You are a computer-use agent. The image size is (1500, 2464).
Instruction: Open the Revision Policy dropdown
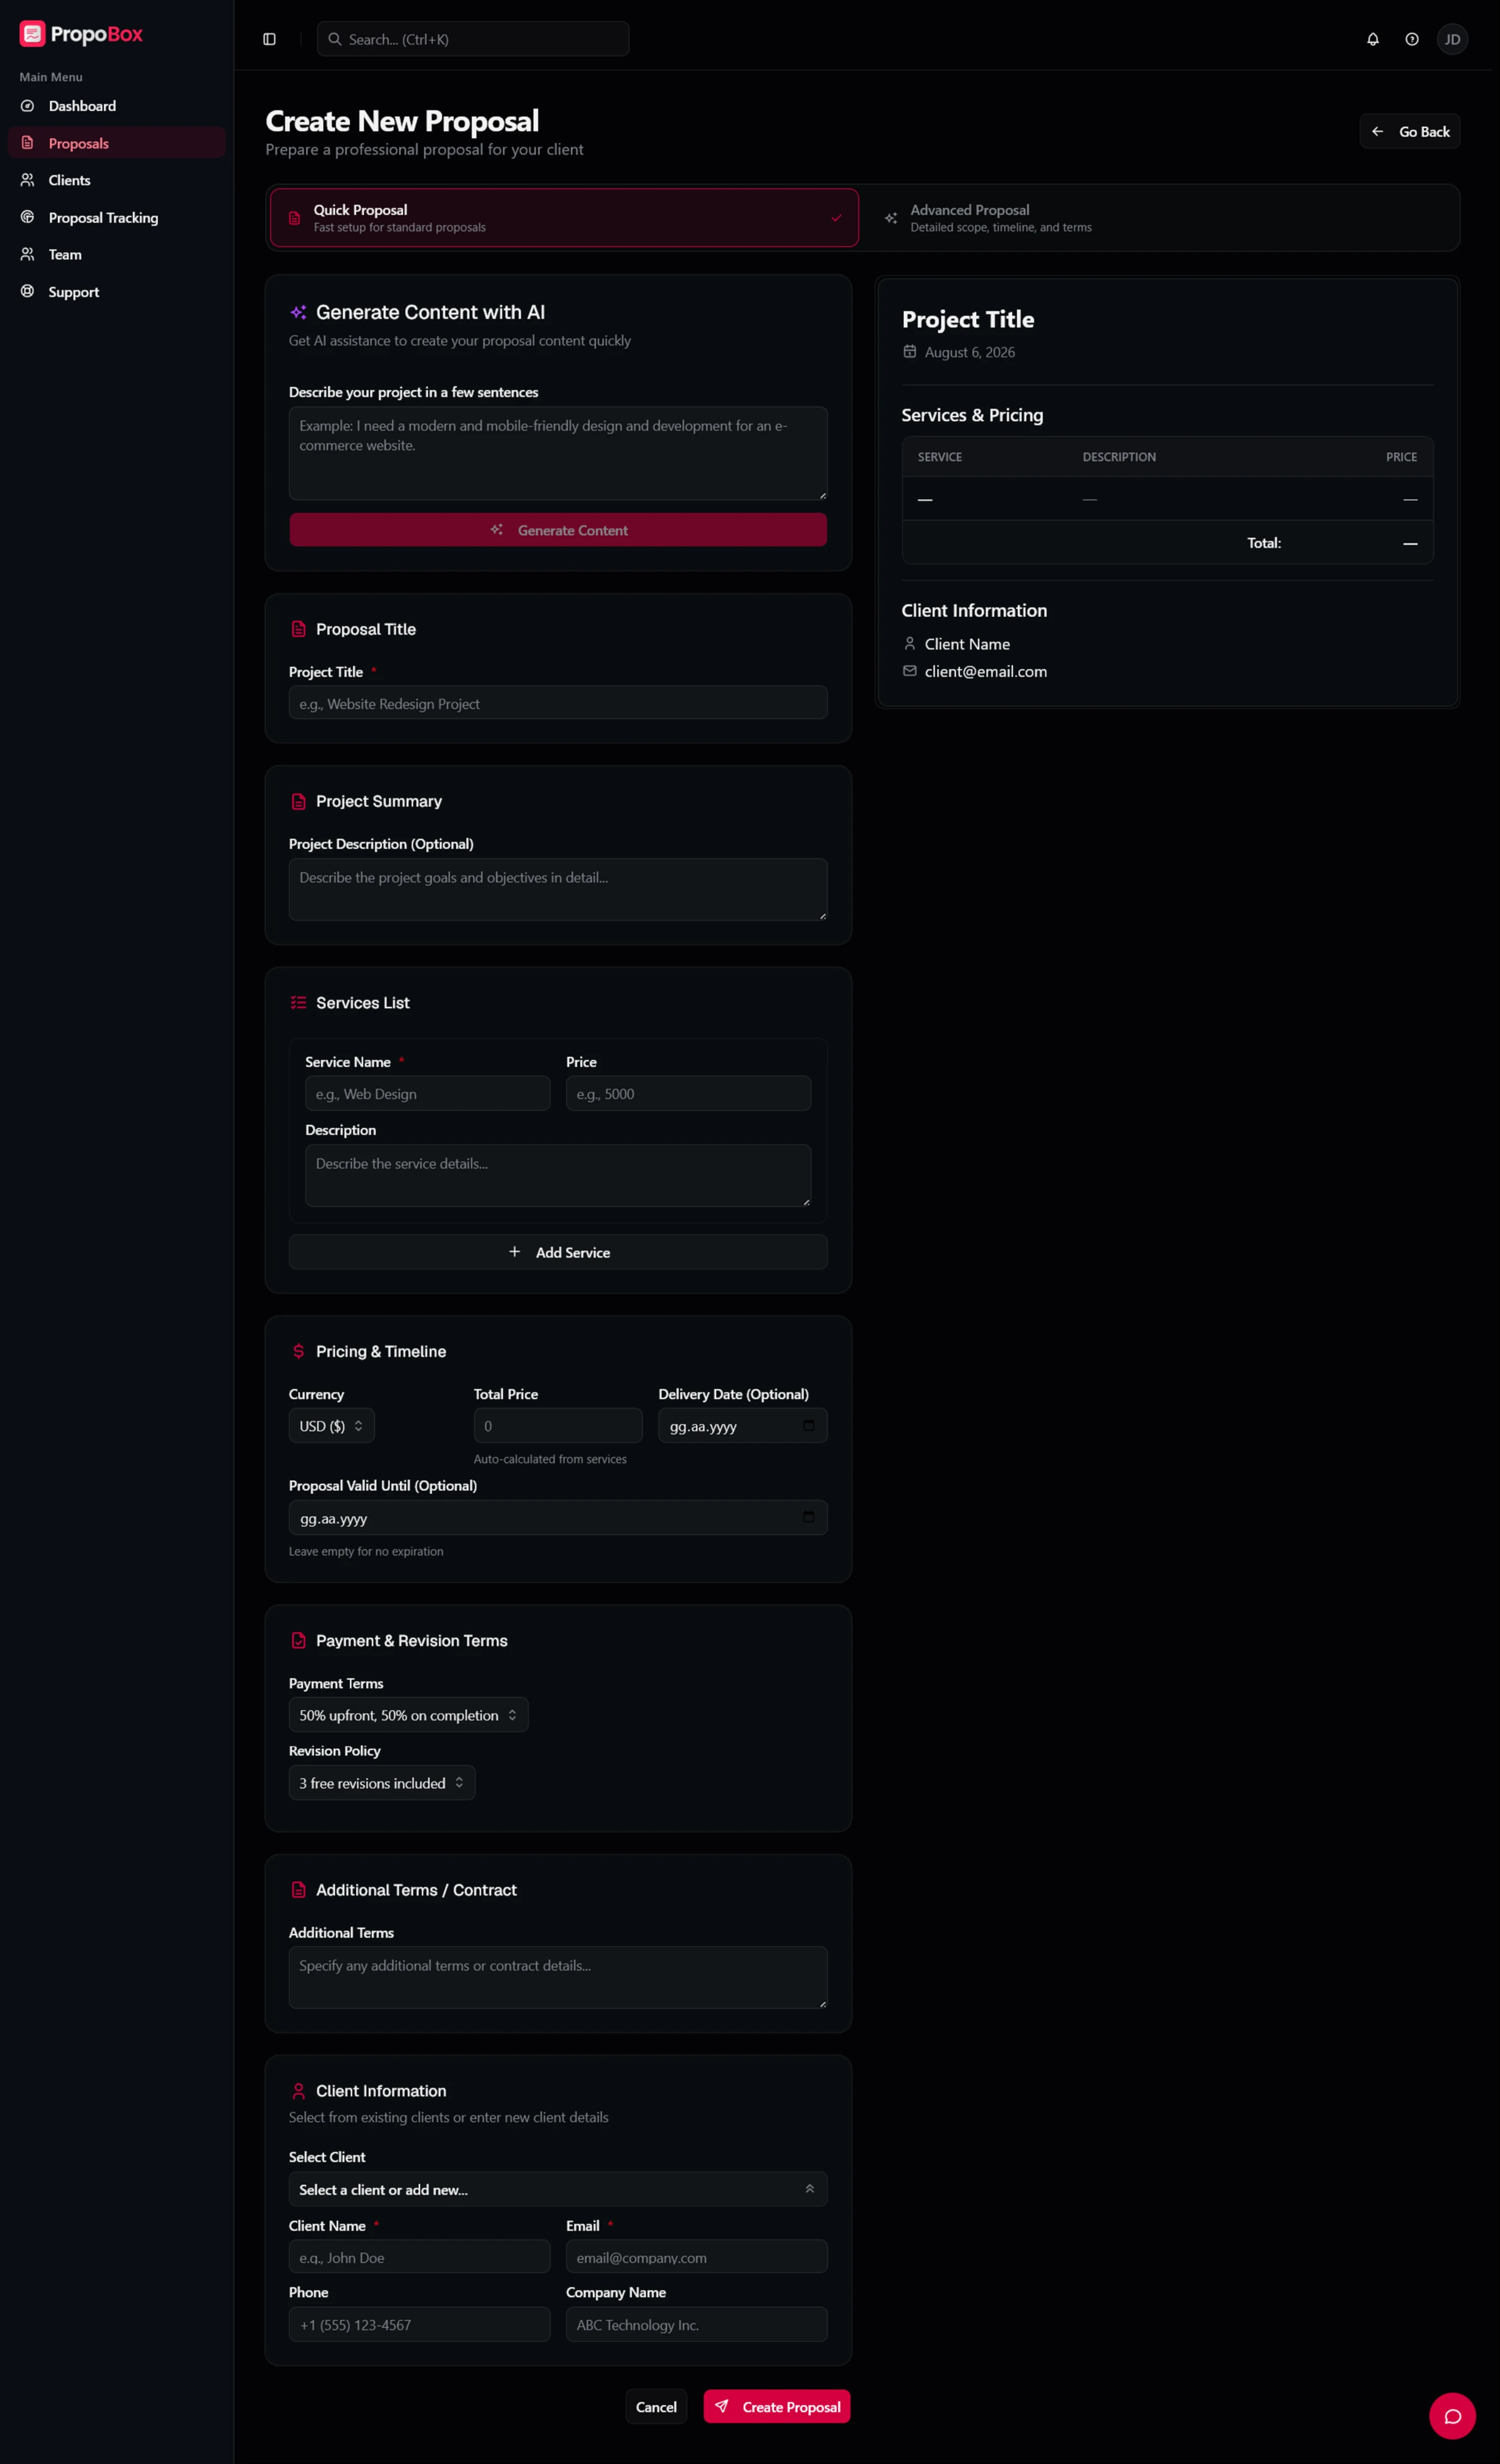pos(382,1783)
